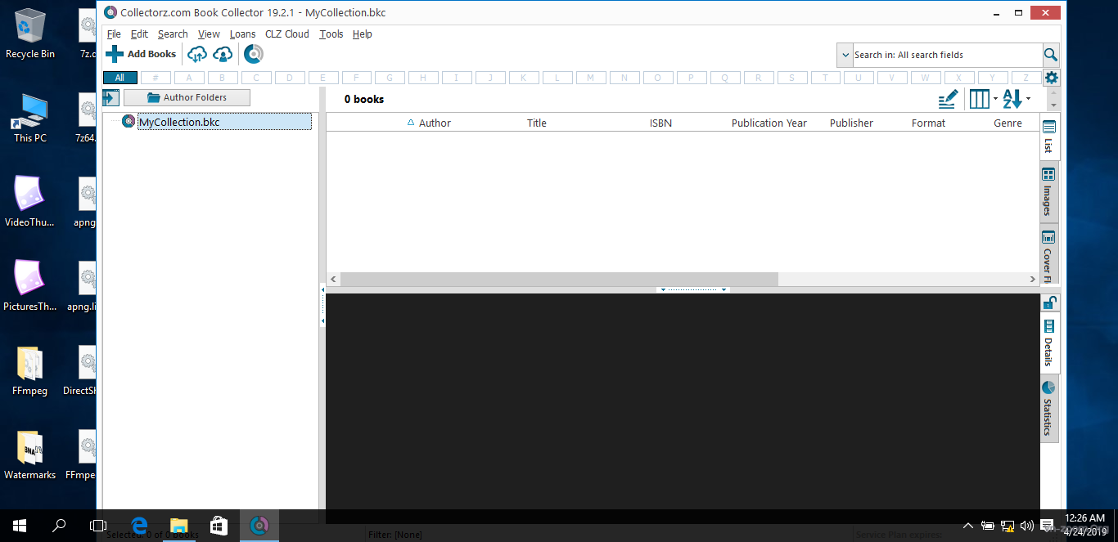Screen dimensions: 1118x542
Task: Sync with CLZ Cloud upload/download icon
Action: (197, 55)
